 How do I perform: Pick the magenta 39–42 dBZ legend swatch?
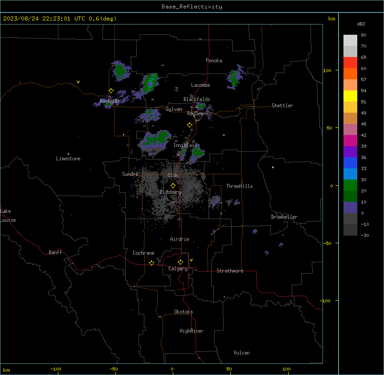[350, 140]
